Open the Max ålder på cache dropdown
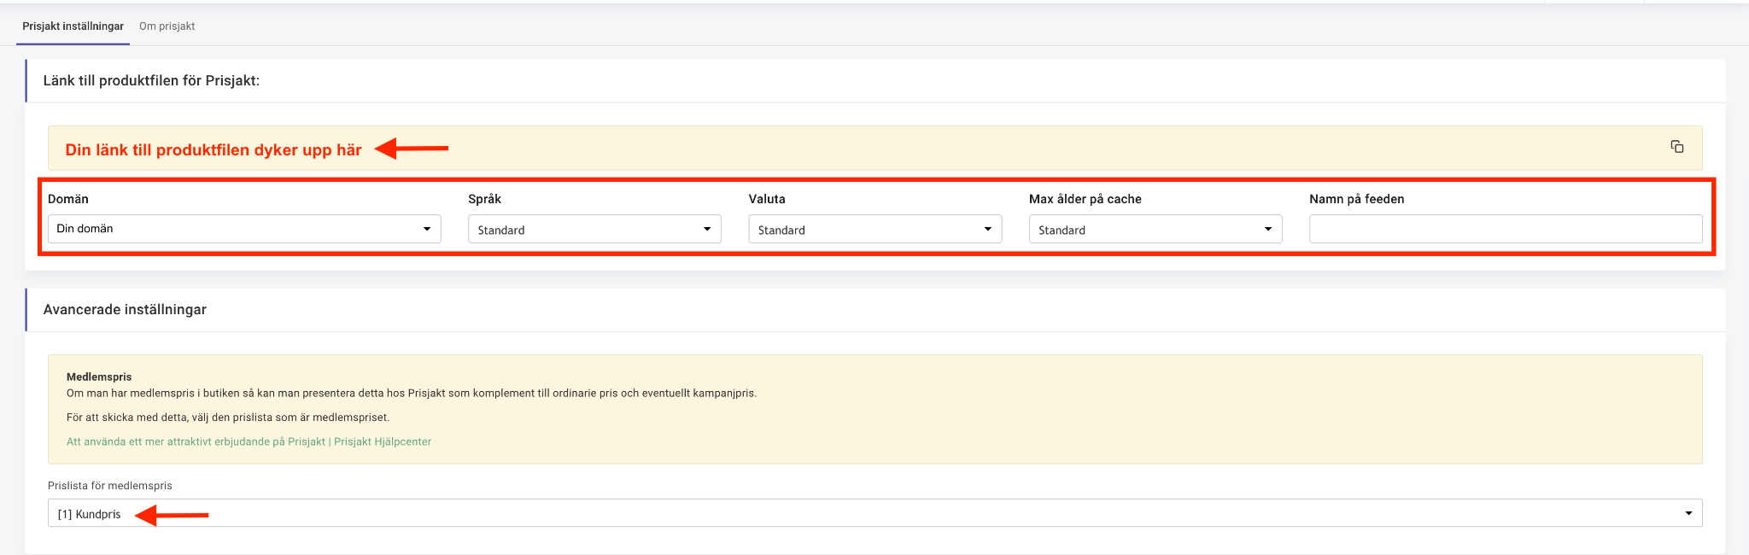 click(x=1155, y=229)
